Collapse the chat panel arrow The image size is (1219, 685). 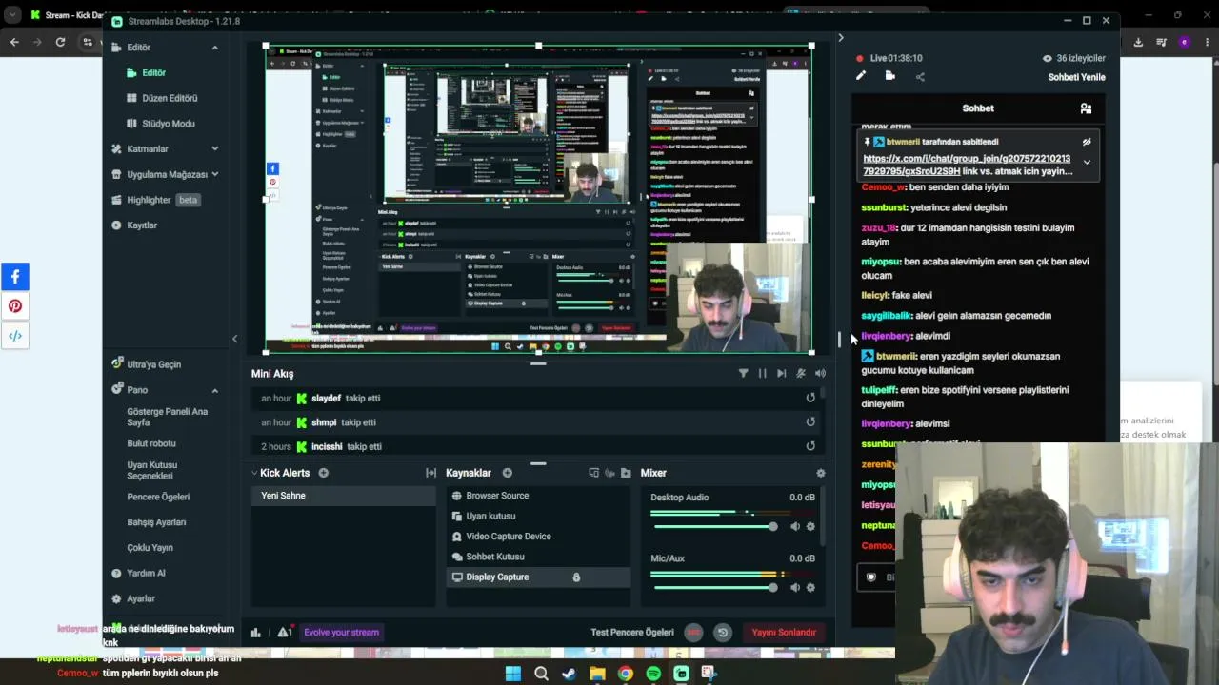click(x=840, y=38)
